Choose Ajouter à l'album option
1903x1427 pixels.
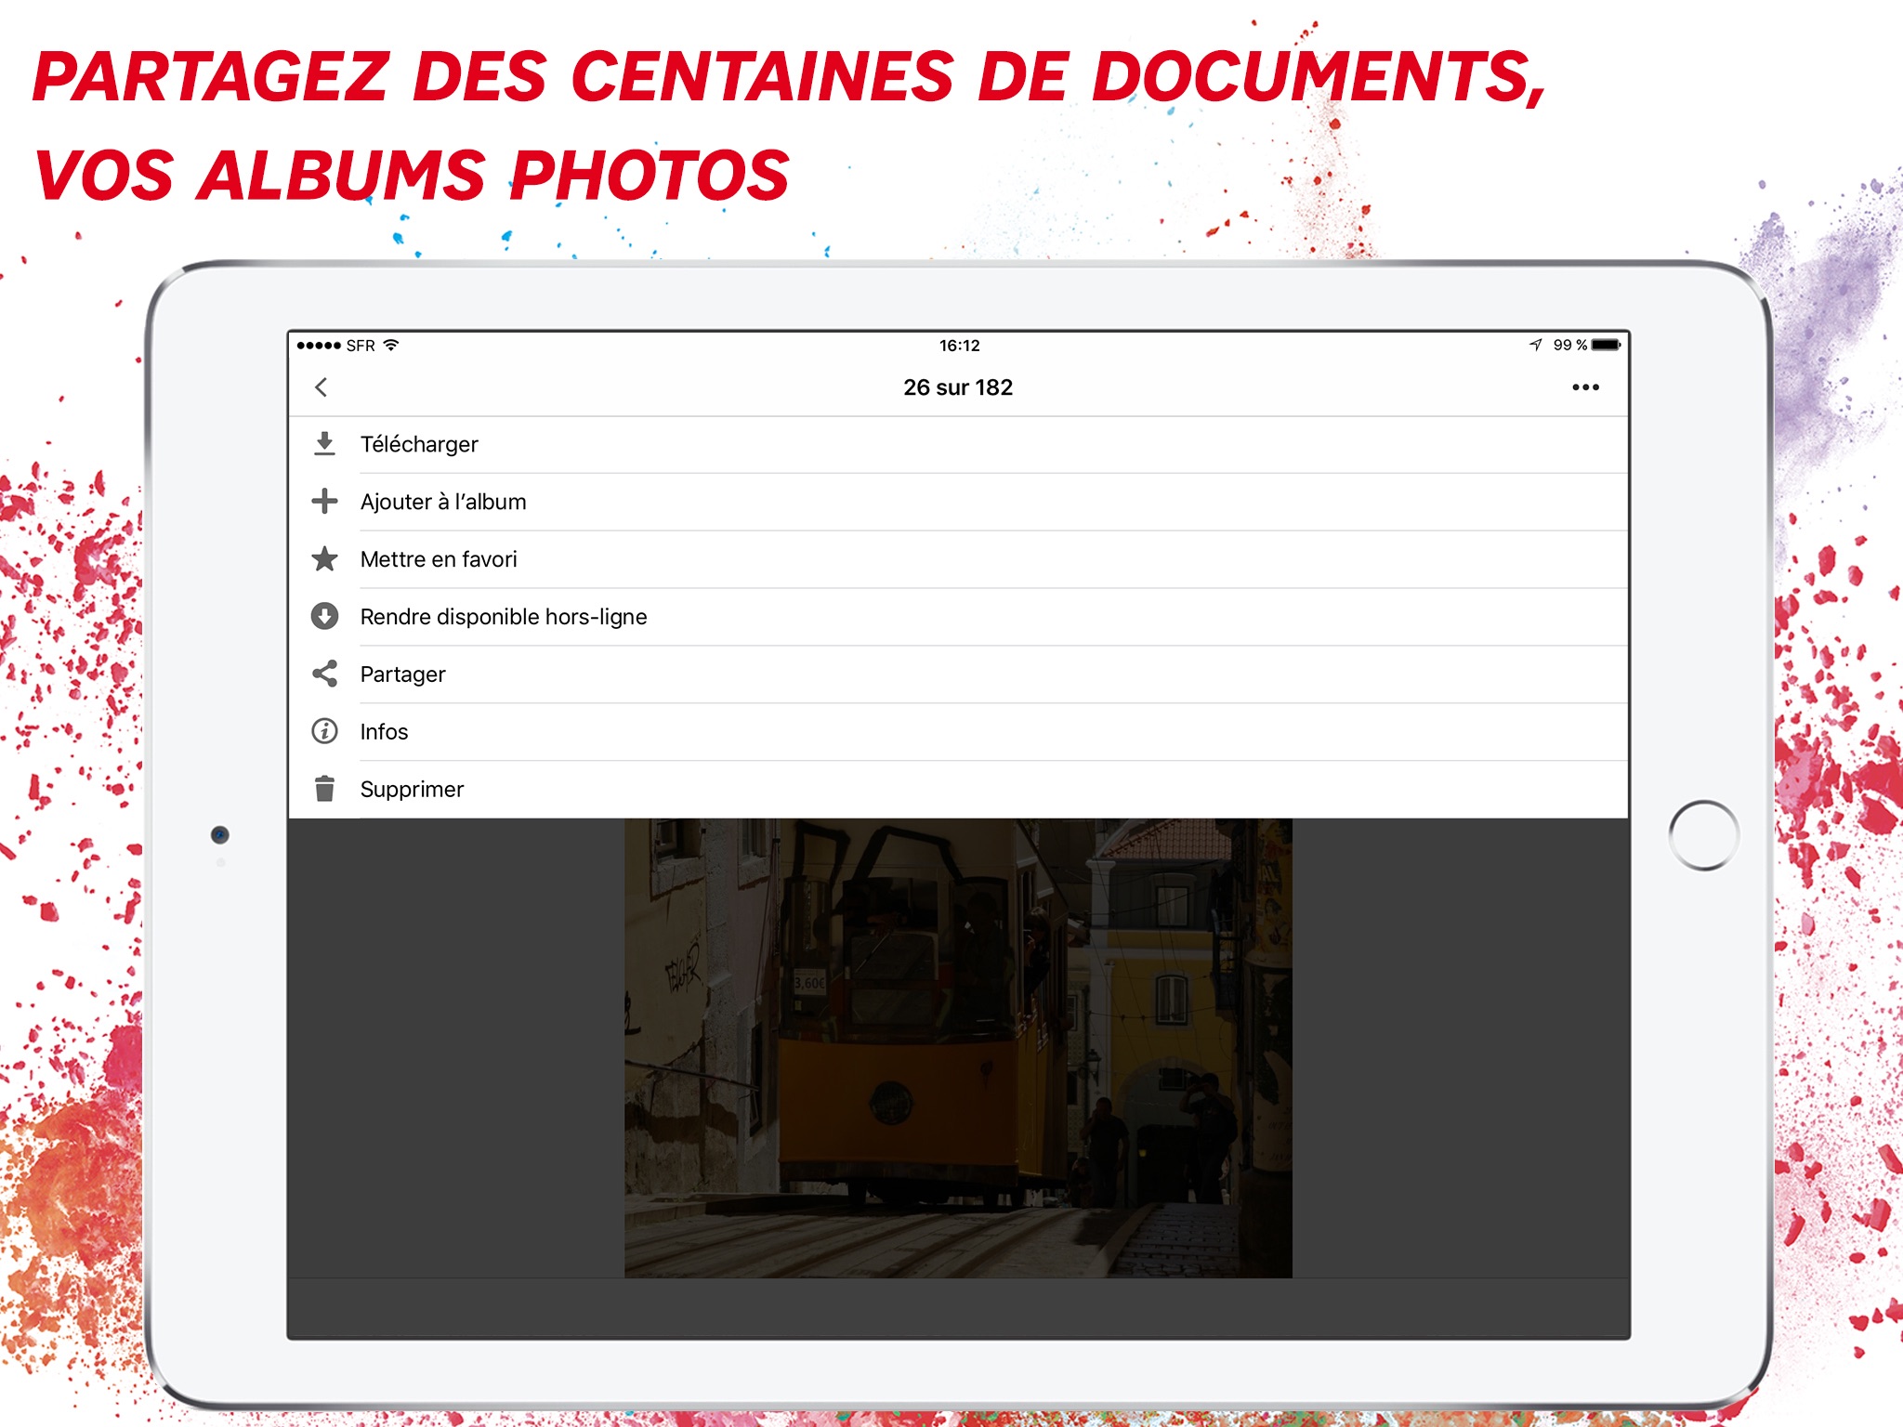point(443,502)
